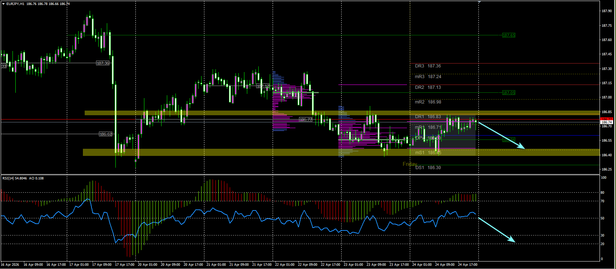Click 186.55 on the price scale
Viewport: 616px width, 269px height.
(607, 141)
